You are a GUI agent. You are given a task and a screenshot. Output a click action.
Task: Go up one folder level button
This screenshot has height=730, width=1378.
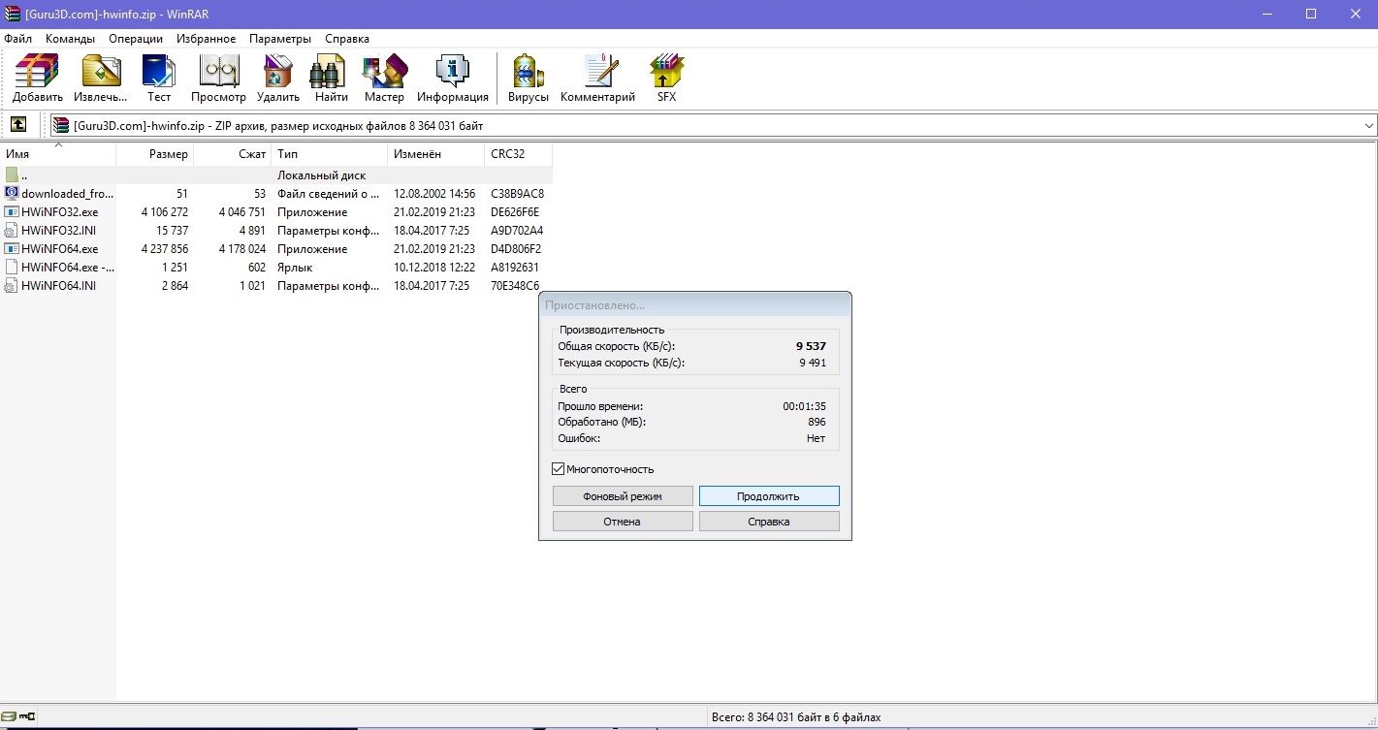tap(18, 125)
